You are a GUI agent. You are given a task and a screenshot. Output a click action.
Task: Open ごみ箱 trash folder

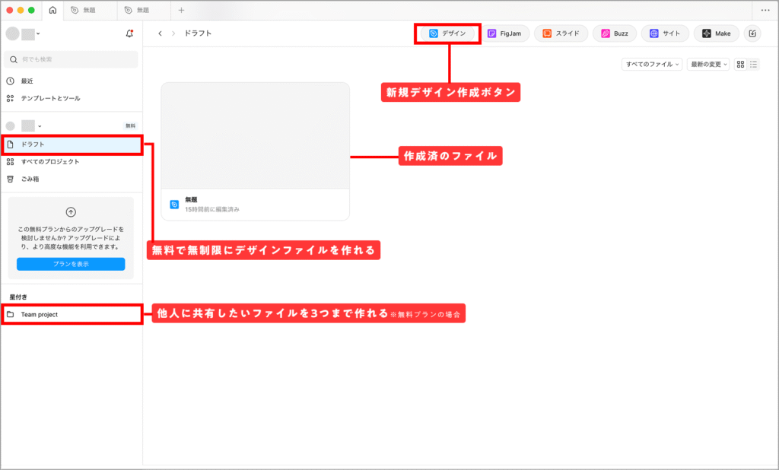[x=30, y=179]
